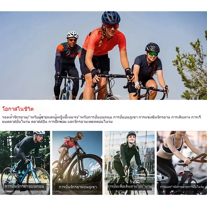The height and width of the screenshot is (207, 207).
Task: Click the caption การปั่นจักรยานบนถนน
Action: click(x=24, y=186)
